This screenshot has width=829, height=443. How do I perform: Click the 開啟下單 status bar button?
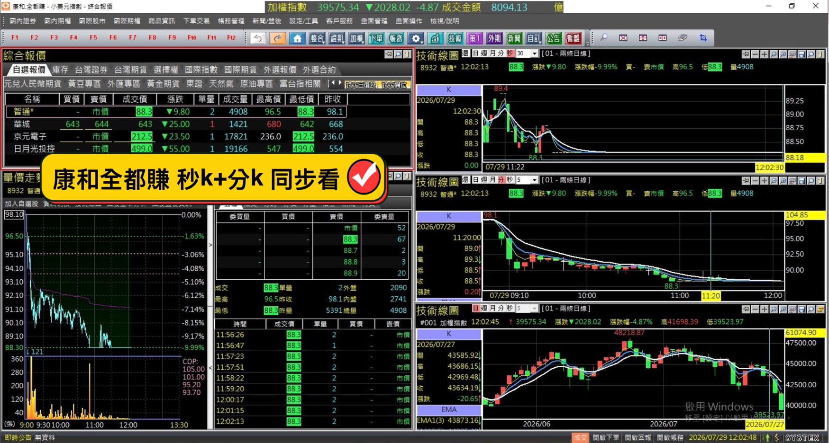[x=606, y=437]
